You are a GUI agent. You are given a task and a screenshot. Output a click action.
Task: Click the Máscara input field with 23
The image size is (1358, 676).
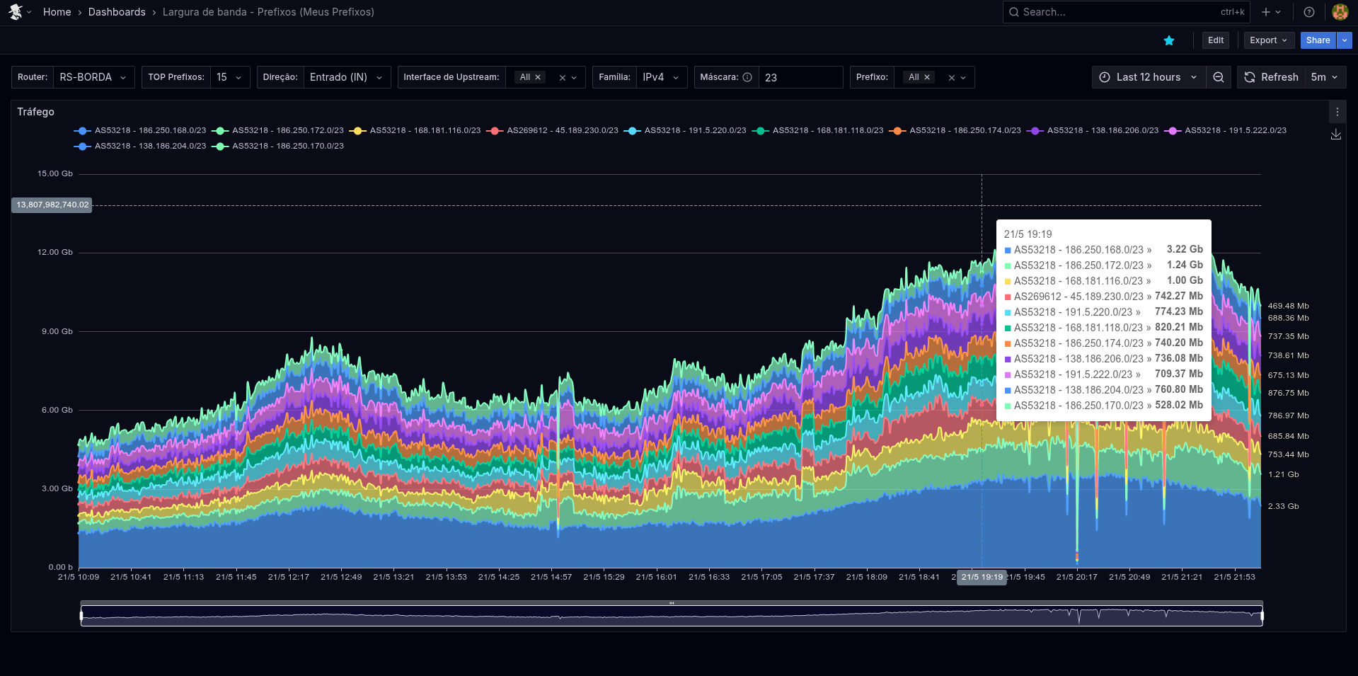[x=800, y=77]
